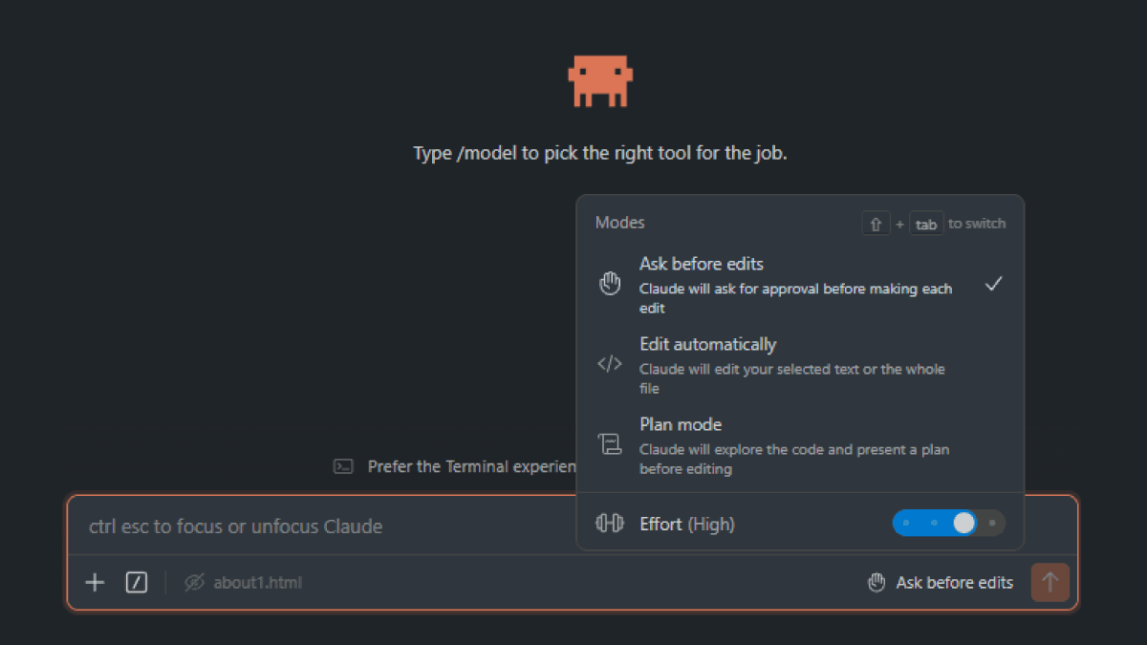This screenshot has width=1147, height=645.
Task: Click the about1.html file label
Action: [x=258, y=582]
